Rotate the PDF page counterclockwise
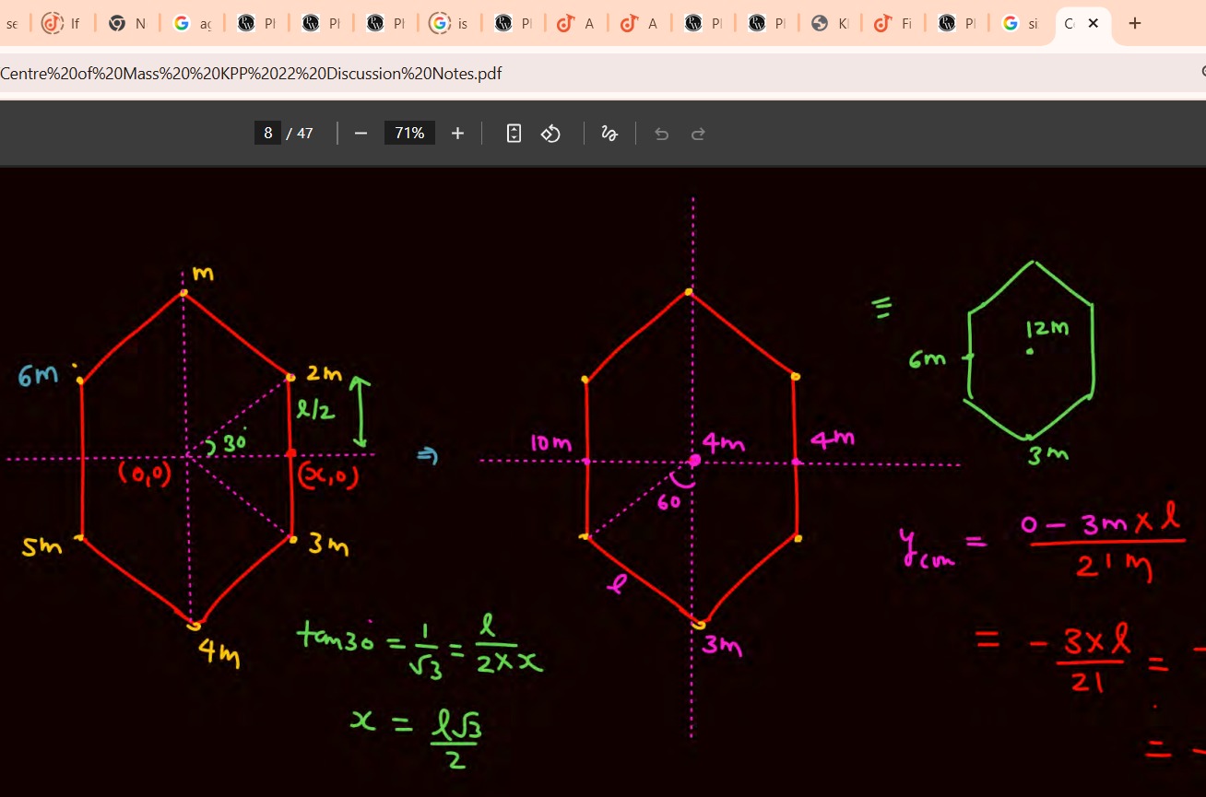 coord(550,133)
